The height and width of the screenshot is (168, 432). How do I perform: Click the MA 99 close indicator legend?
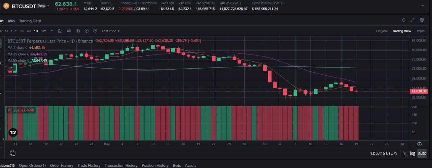point(27,60)
